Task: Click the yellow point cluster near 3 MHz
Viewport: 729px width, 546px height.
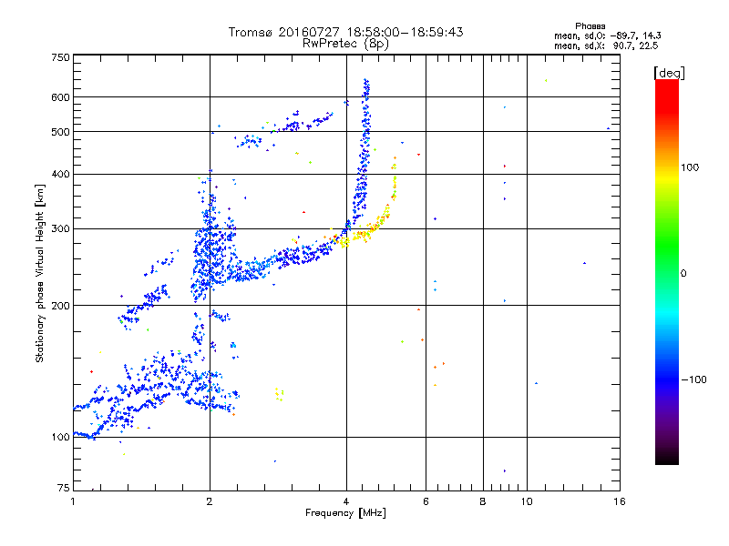Action: click(x=279, y=394)
